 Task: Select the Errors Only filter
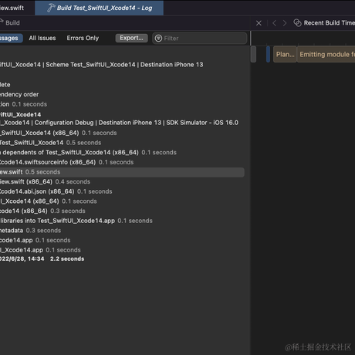83,38
